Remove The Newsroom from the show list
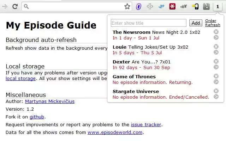 tap(216, 32)
